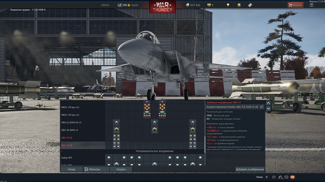Click the center GBU-38 JDAM pylon icon
This screenshot has height=182, width=325.
pos(155,130)
